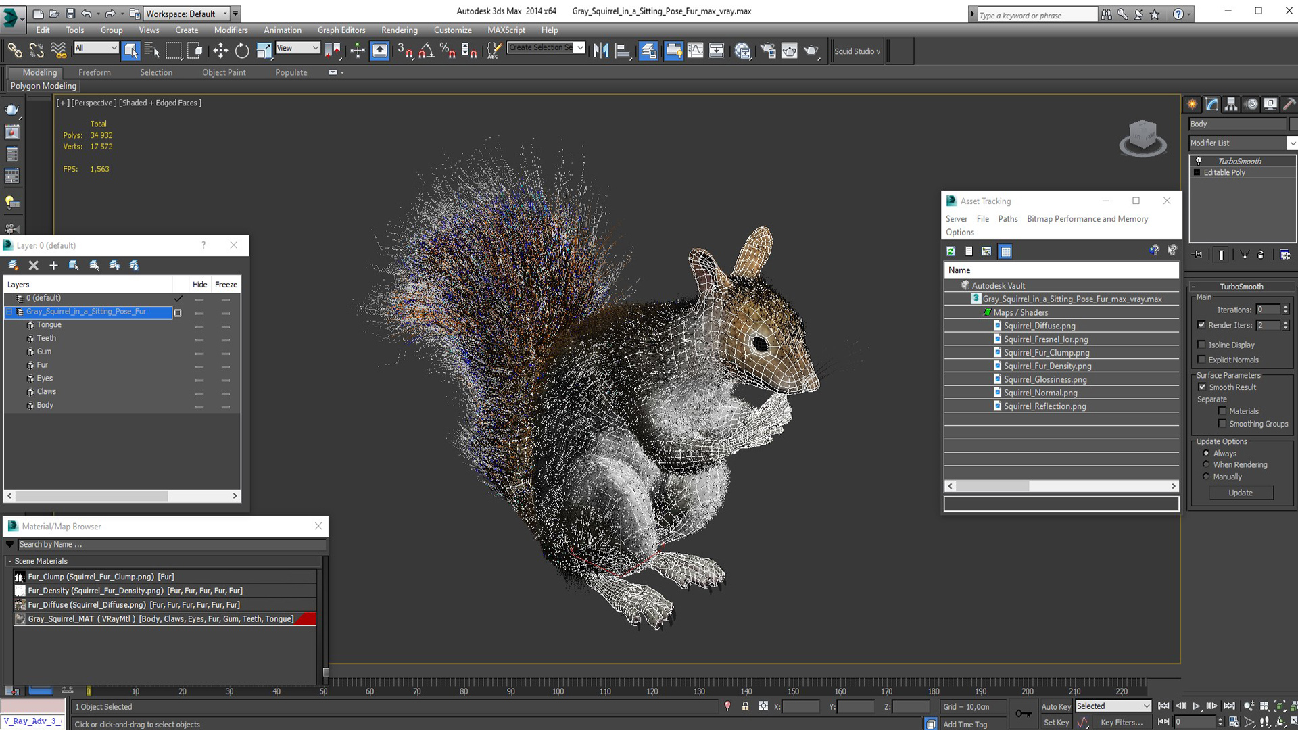The height and width of the screenshot is (730, 1298).
Task: Click Asset Tracking horizontal scrollbar
Action: point(1061,486)
